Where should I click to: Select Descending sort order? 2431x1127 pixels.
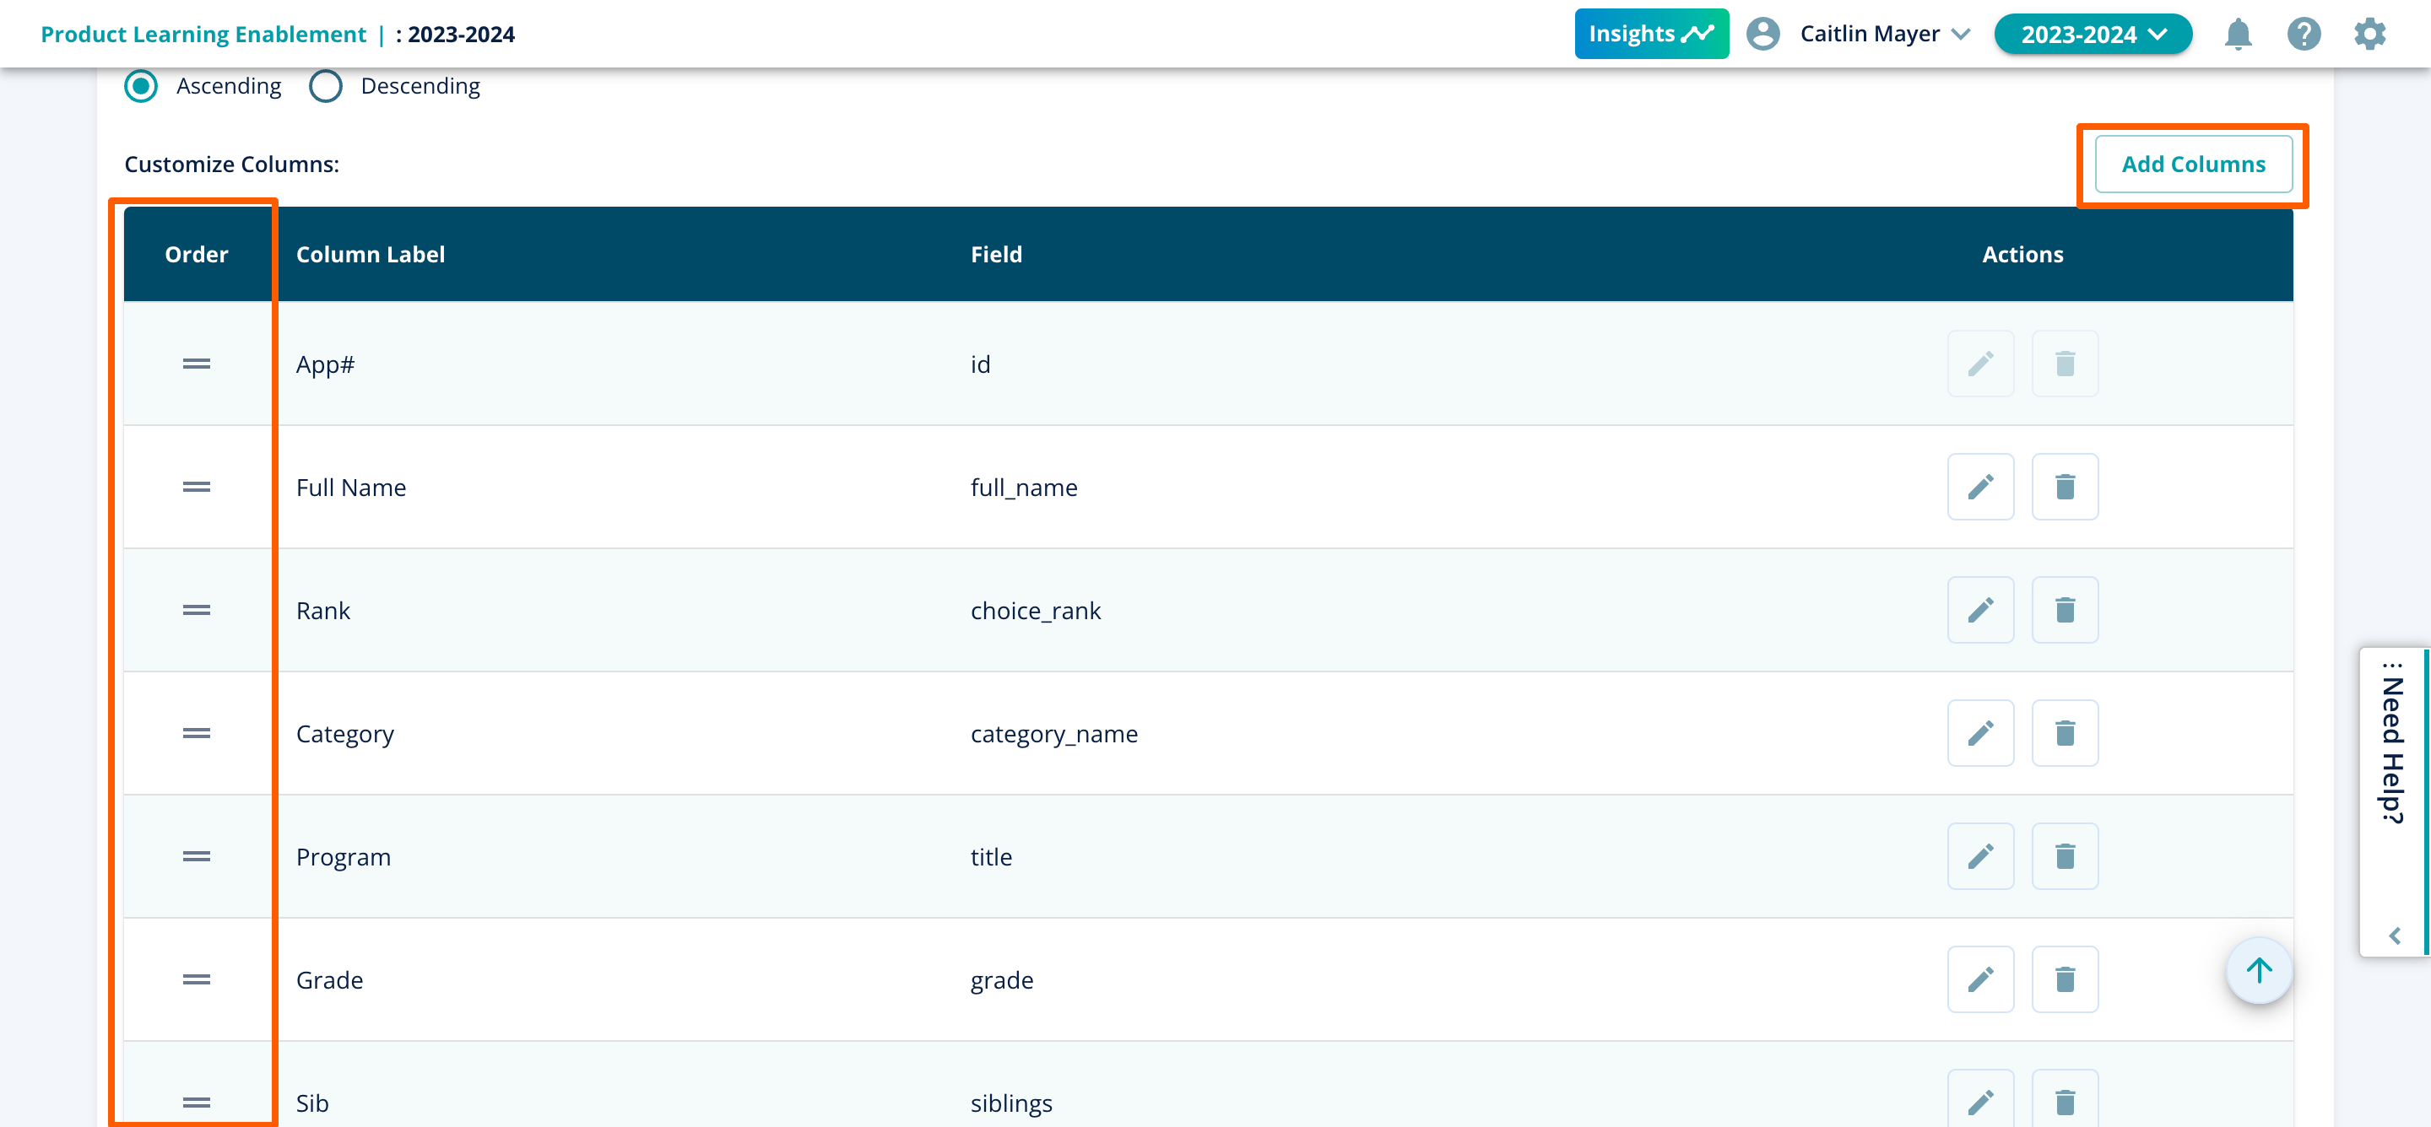pos(326,86)
